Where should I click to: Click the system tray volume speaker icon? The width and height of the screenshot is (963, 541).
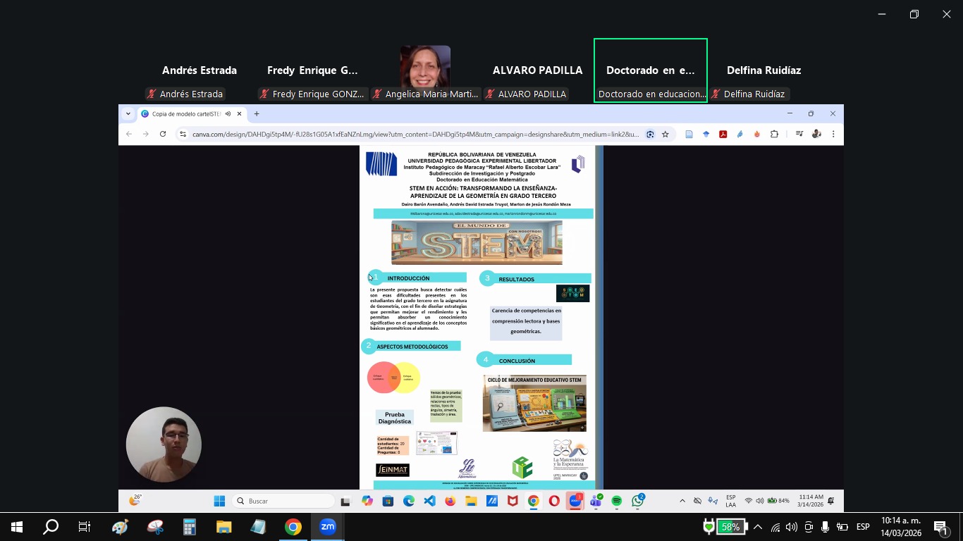click(792, 527)
